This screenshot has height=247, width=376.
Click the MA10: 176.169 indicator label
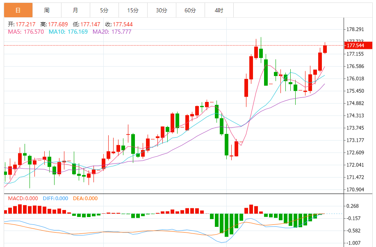coord(68,31)
